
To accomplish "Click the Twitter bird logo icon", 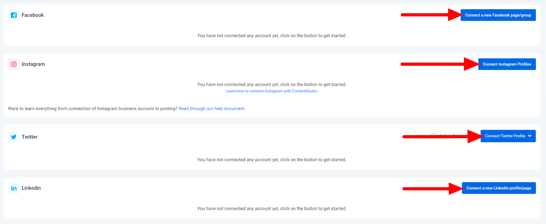I will tap(14, 137).
